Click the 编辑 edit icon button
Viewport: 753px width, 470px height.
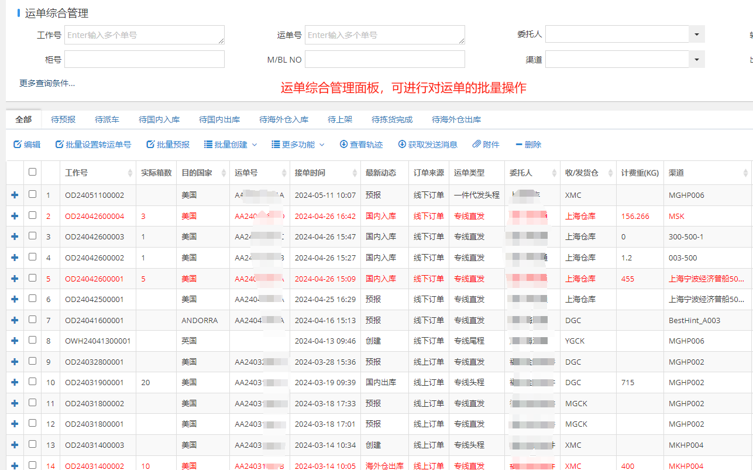(27, 145)
